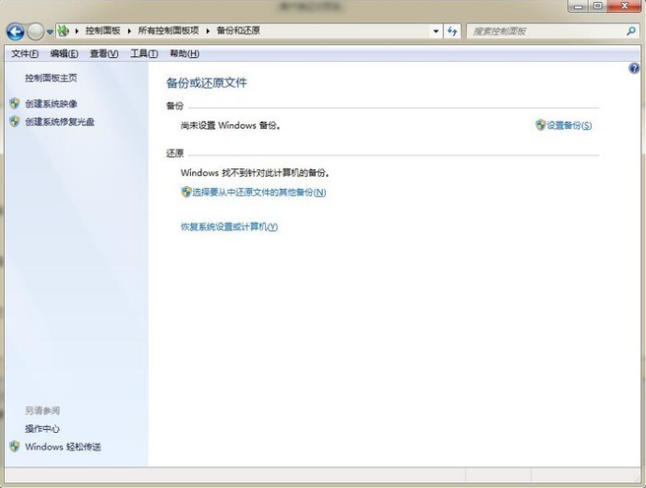Viewport: 646px width, 488px height.
Task: Click the 设置备份(S) link
Action: coord(569,124)
